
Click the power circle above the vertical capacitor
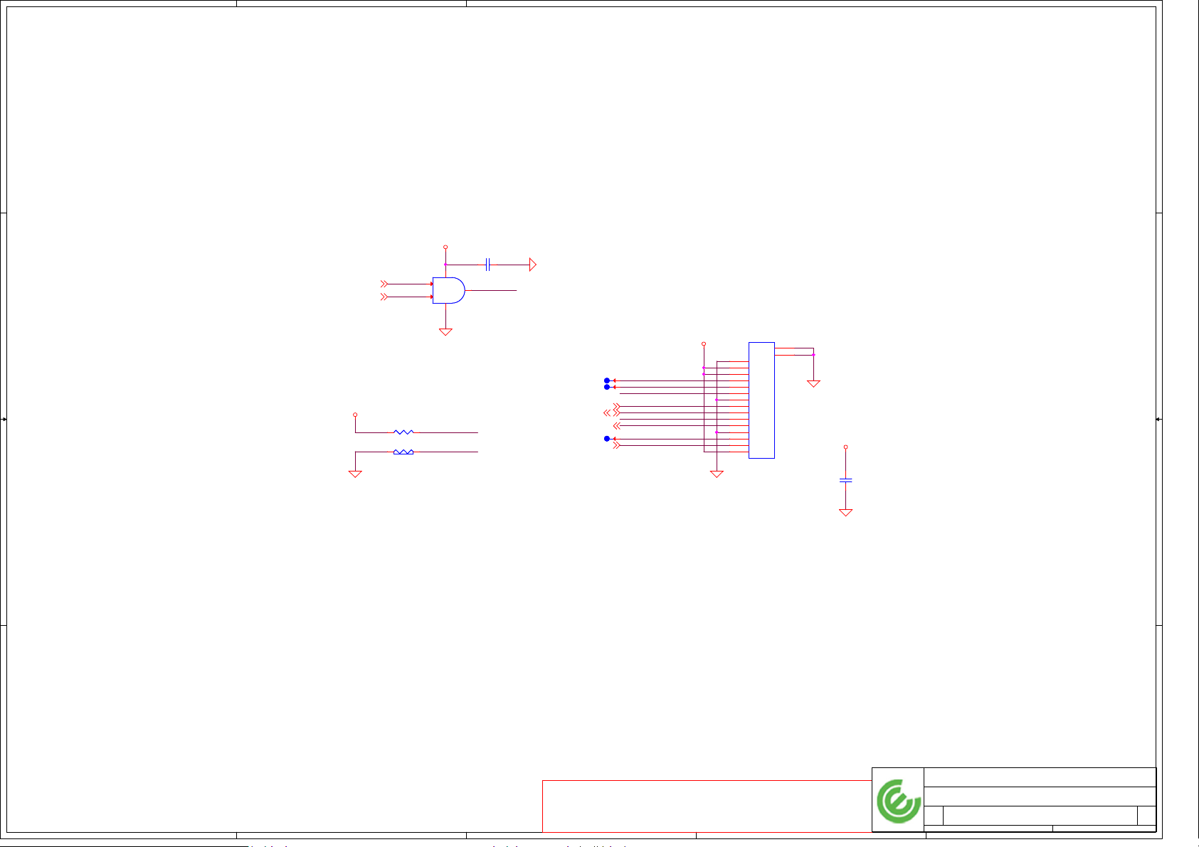coord(845,447)
